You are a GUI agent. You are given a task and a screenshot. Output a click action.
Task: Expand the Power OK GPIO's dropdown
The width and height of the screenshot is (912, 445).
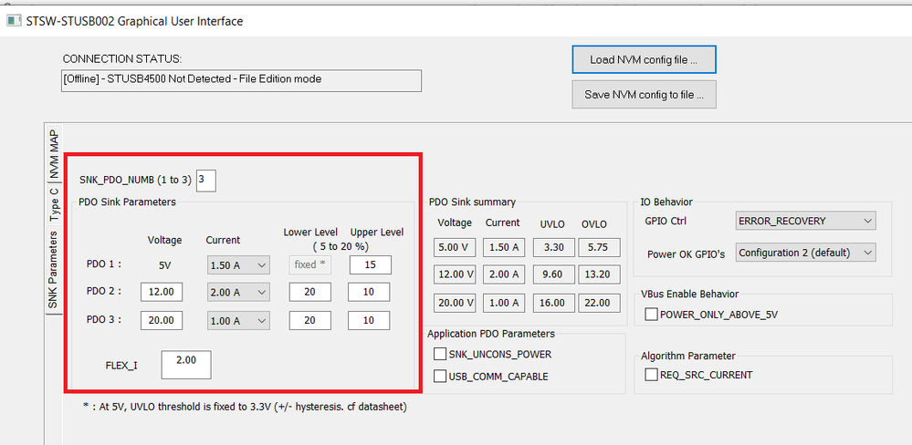(805, 253)
